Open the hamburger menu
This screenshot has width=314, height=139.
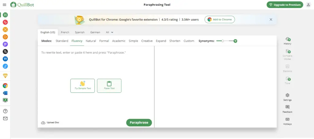(x=4, y=5)
